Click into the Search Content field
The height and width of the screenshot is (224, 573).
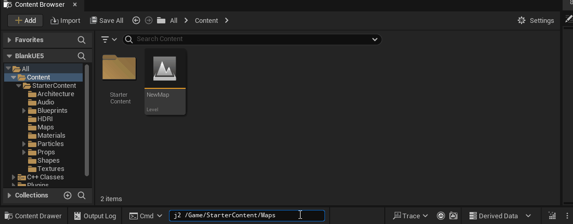(252, 39)
